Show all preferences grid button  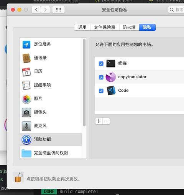pos(58,10)
